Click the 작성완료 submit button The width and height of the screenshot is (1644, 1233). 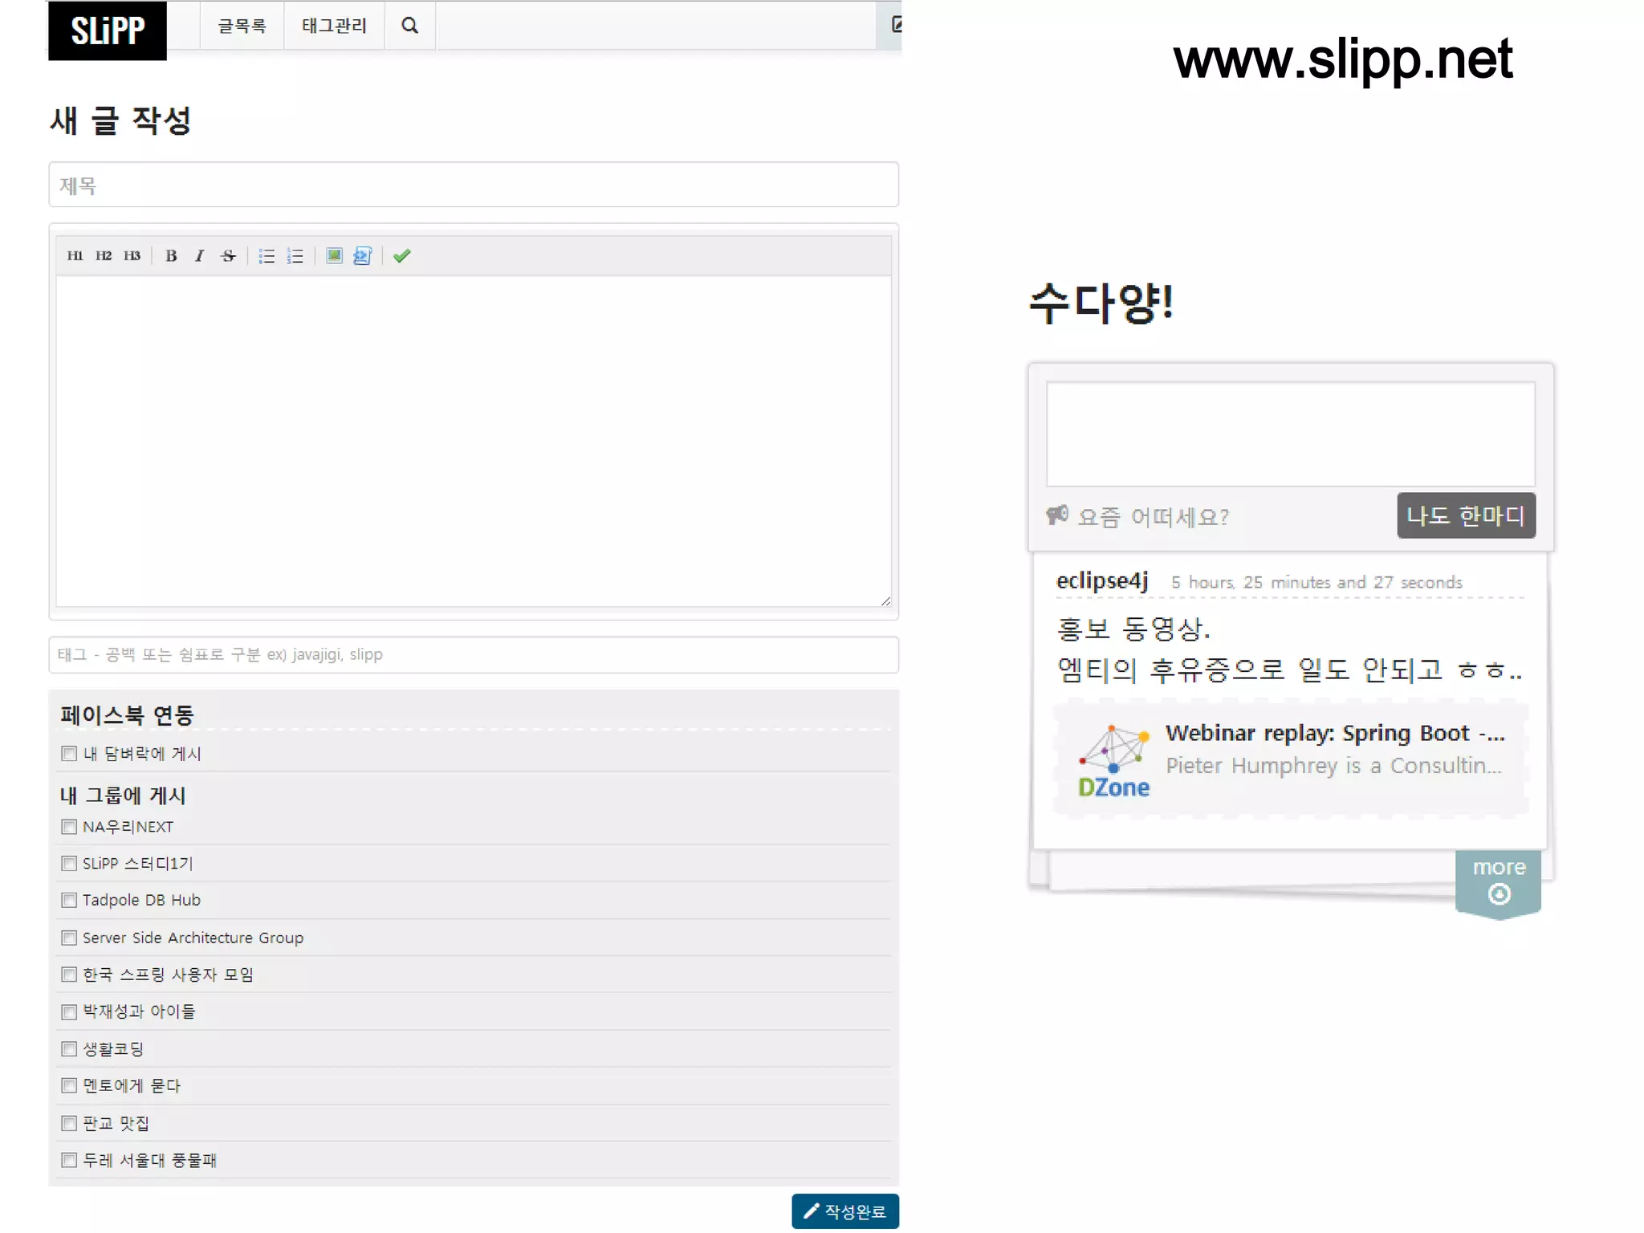[x=845, y=1211]
